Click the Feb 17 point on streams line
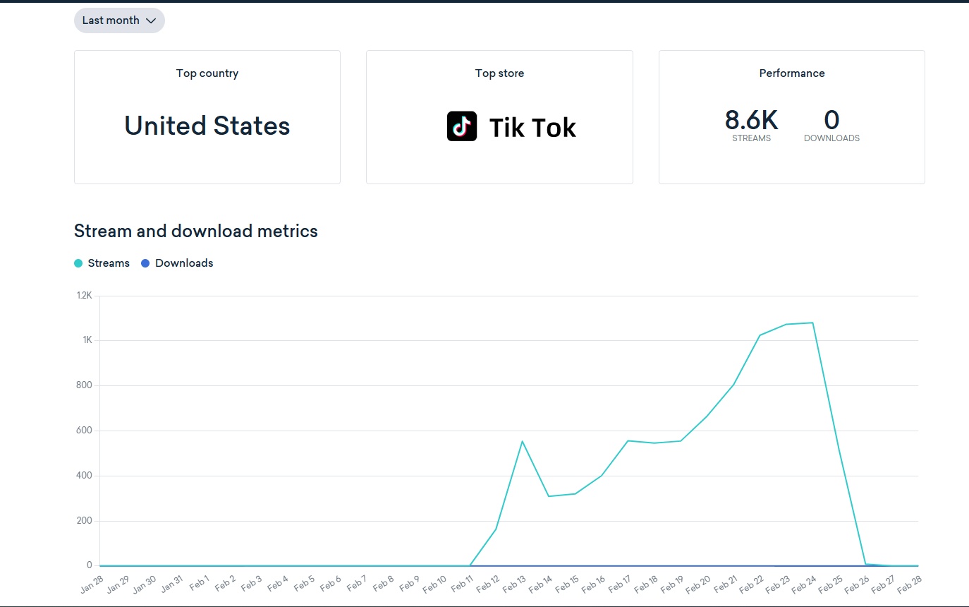Screen dimensions: 969x607 click(628, 440)
